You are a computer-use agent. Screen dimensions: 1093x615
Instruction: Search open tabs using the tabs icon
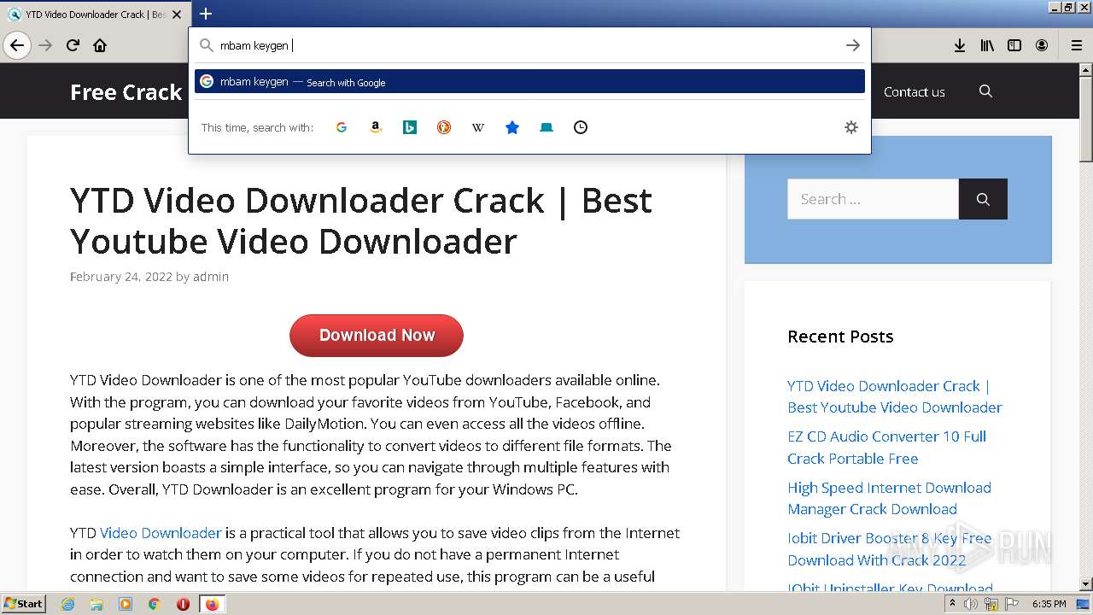point(546,127)
